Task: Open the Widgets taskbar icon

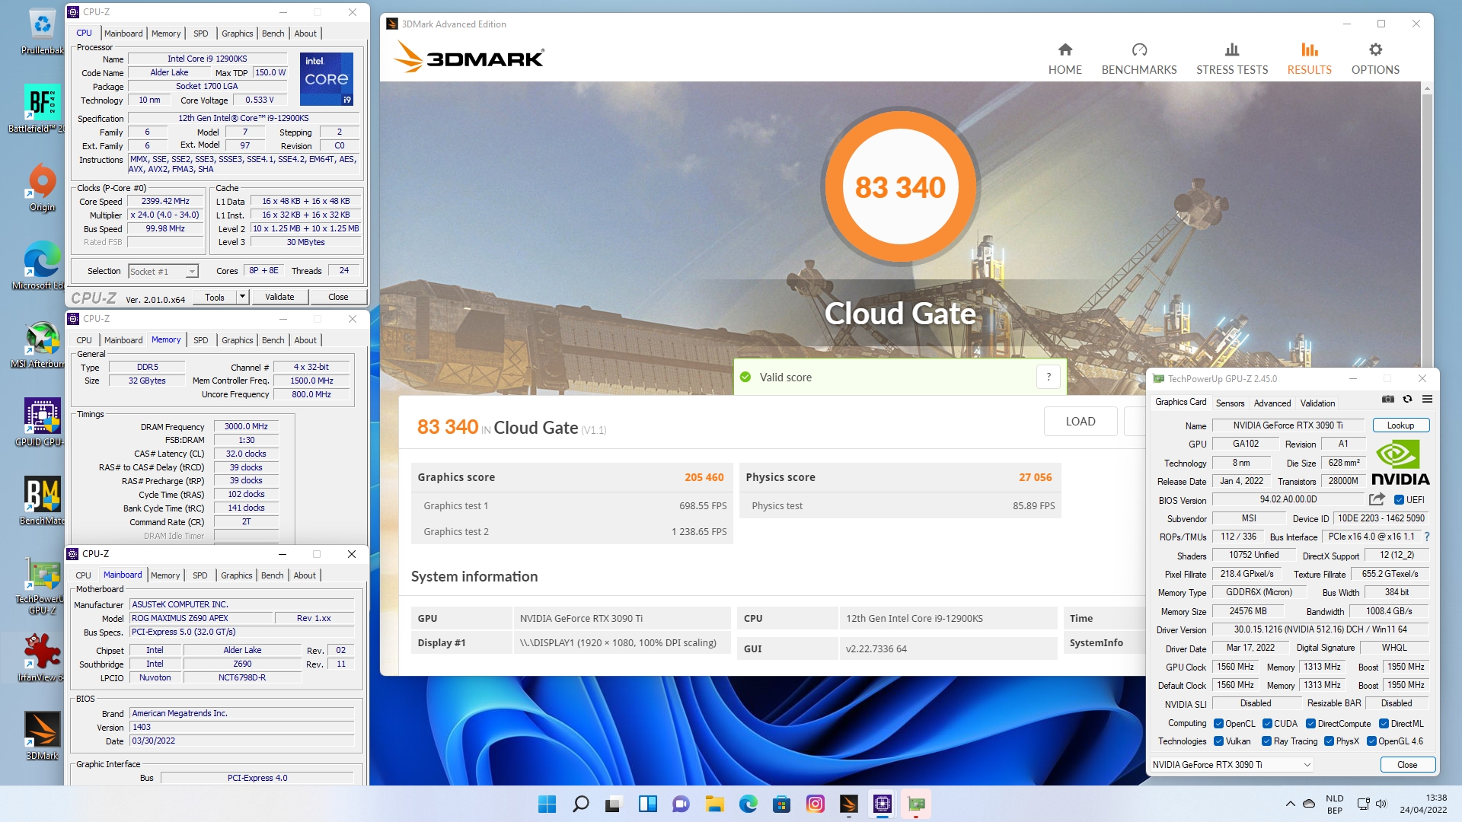Action: tap(647, 804)
